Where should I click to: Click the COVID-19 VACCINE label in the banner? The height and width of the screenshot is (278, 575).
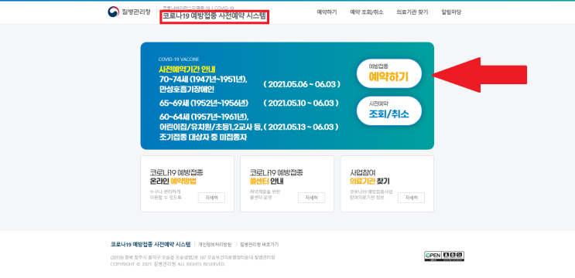point(179,59)
